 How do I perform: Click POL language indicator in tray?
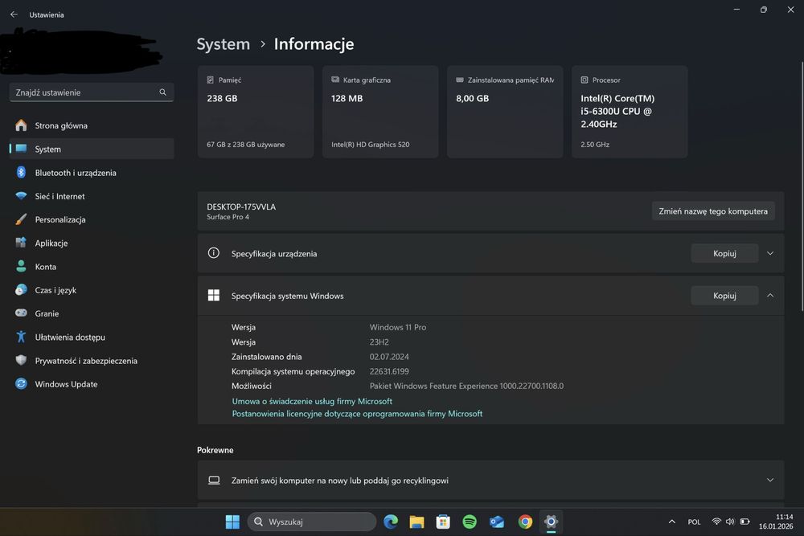[x=694, y=522]
